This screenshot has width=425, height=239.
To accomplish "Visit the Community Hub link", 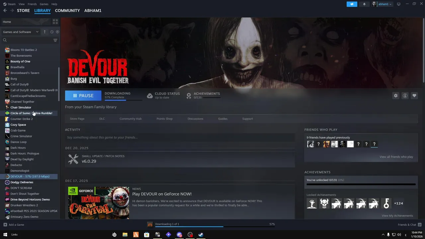I will pos(130,119).
